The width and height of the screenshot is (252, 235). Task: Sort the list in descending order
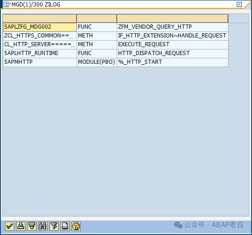(x=32, y=226)
